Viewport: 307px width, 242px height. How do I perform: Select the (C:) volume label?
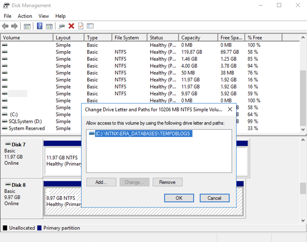click(x=14, y=114)
